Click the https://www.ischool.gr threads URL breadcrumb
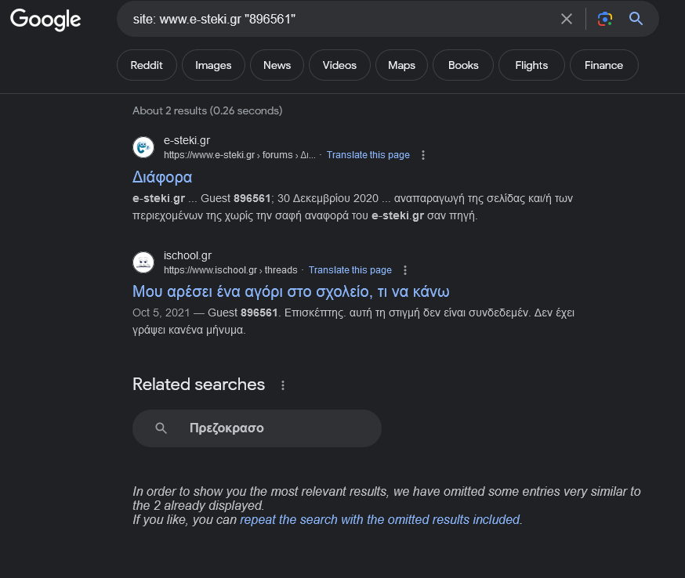 pos(230,270)
